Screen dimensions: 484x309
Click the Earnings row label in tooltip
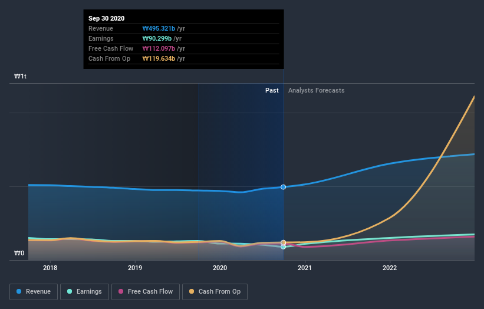(101, 38)
